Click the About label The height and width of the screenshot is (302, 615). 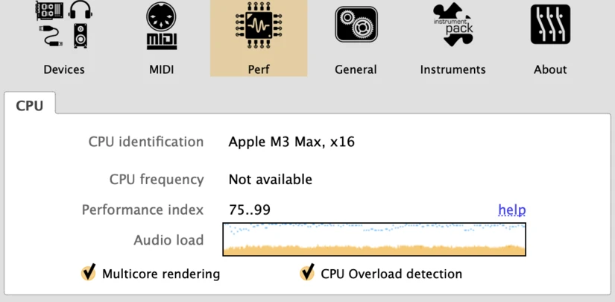coord(550,69)
